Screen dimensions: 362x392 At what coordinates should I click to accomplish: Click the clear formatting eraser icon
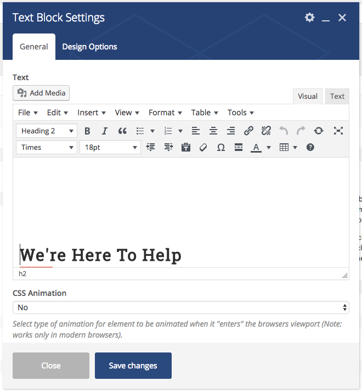click(203, 147)
